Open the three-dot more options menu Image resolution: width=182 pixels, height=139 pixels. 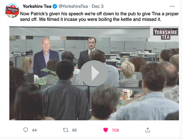172,6
